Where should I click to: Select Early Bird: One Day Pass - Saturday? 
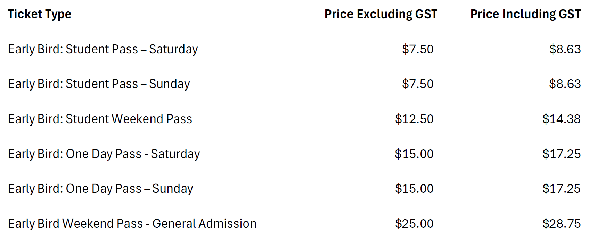pyautogui.click(x=104, y=154)
